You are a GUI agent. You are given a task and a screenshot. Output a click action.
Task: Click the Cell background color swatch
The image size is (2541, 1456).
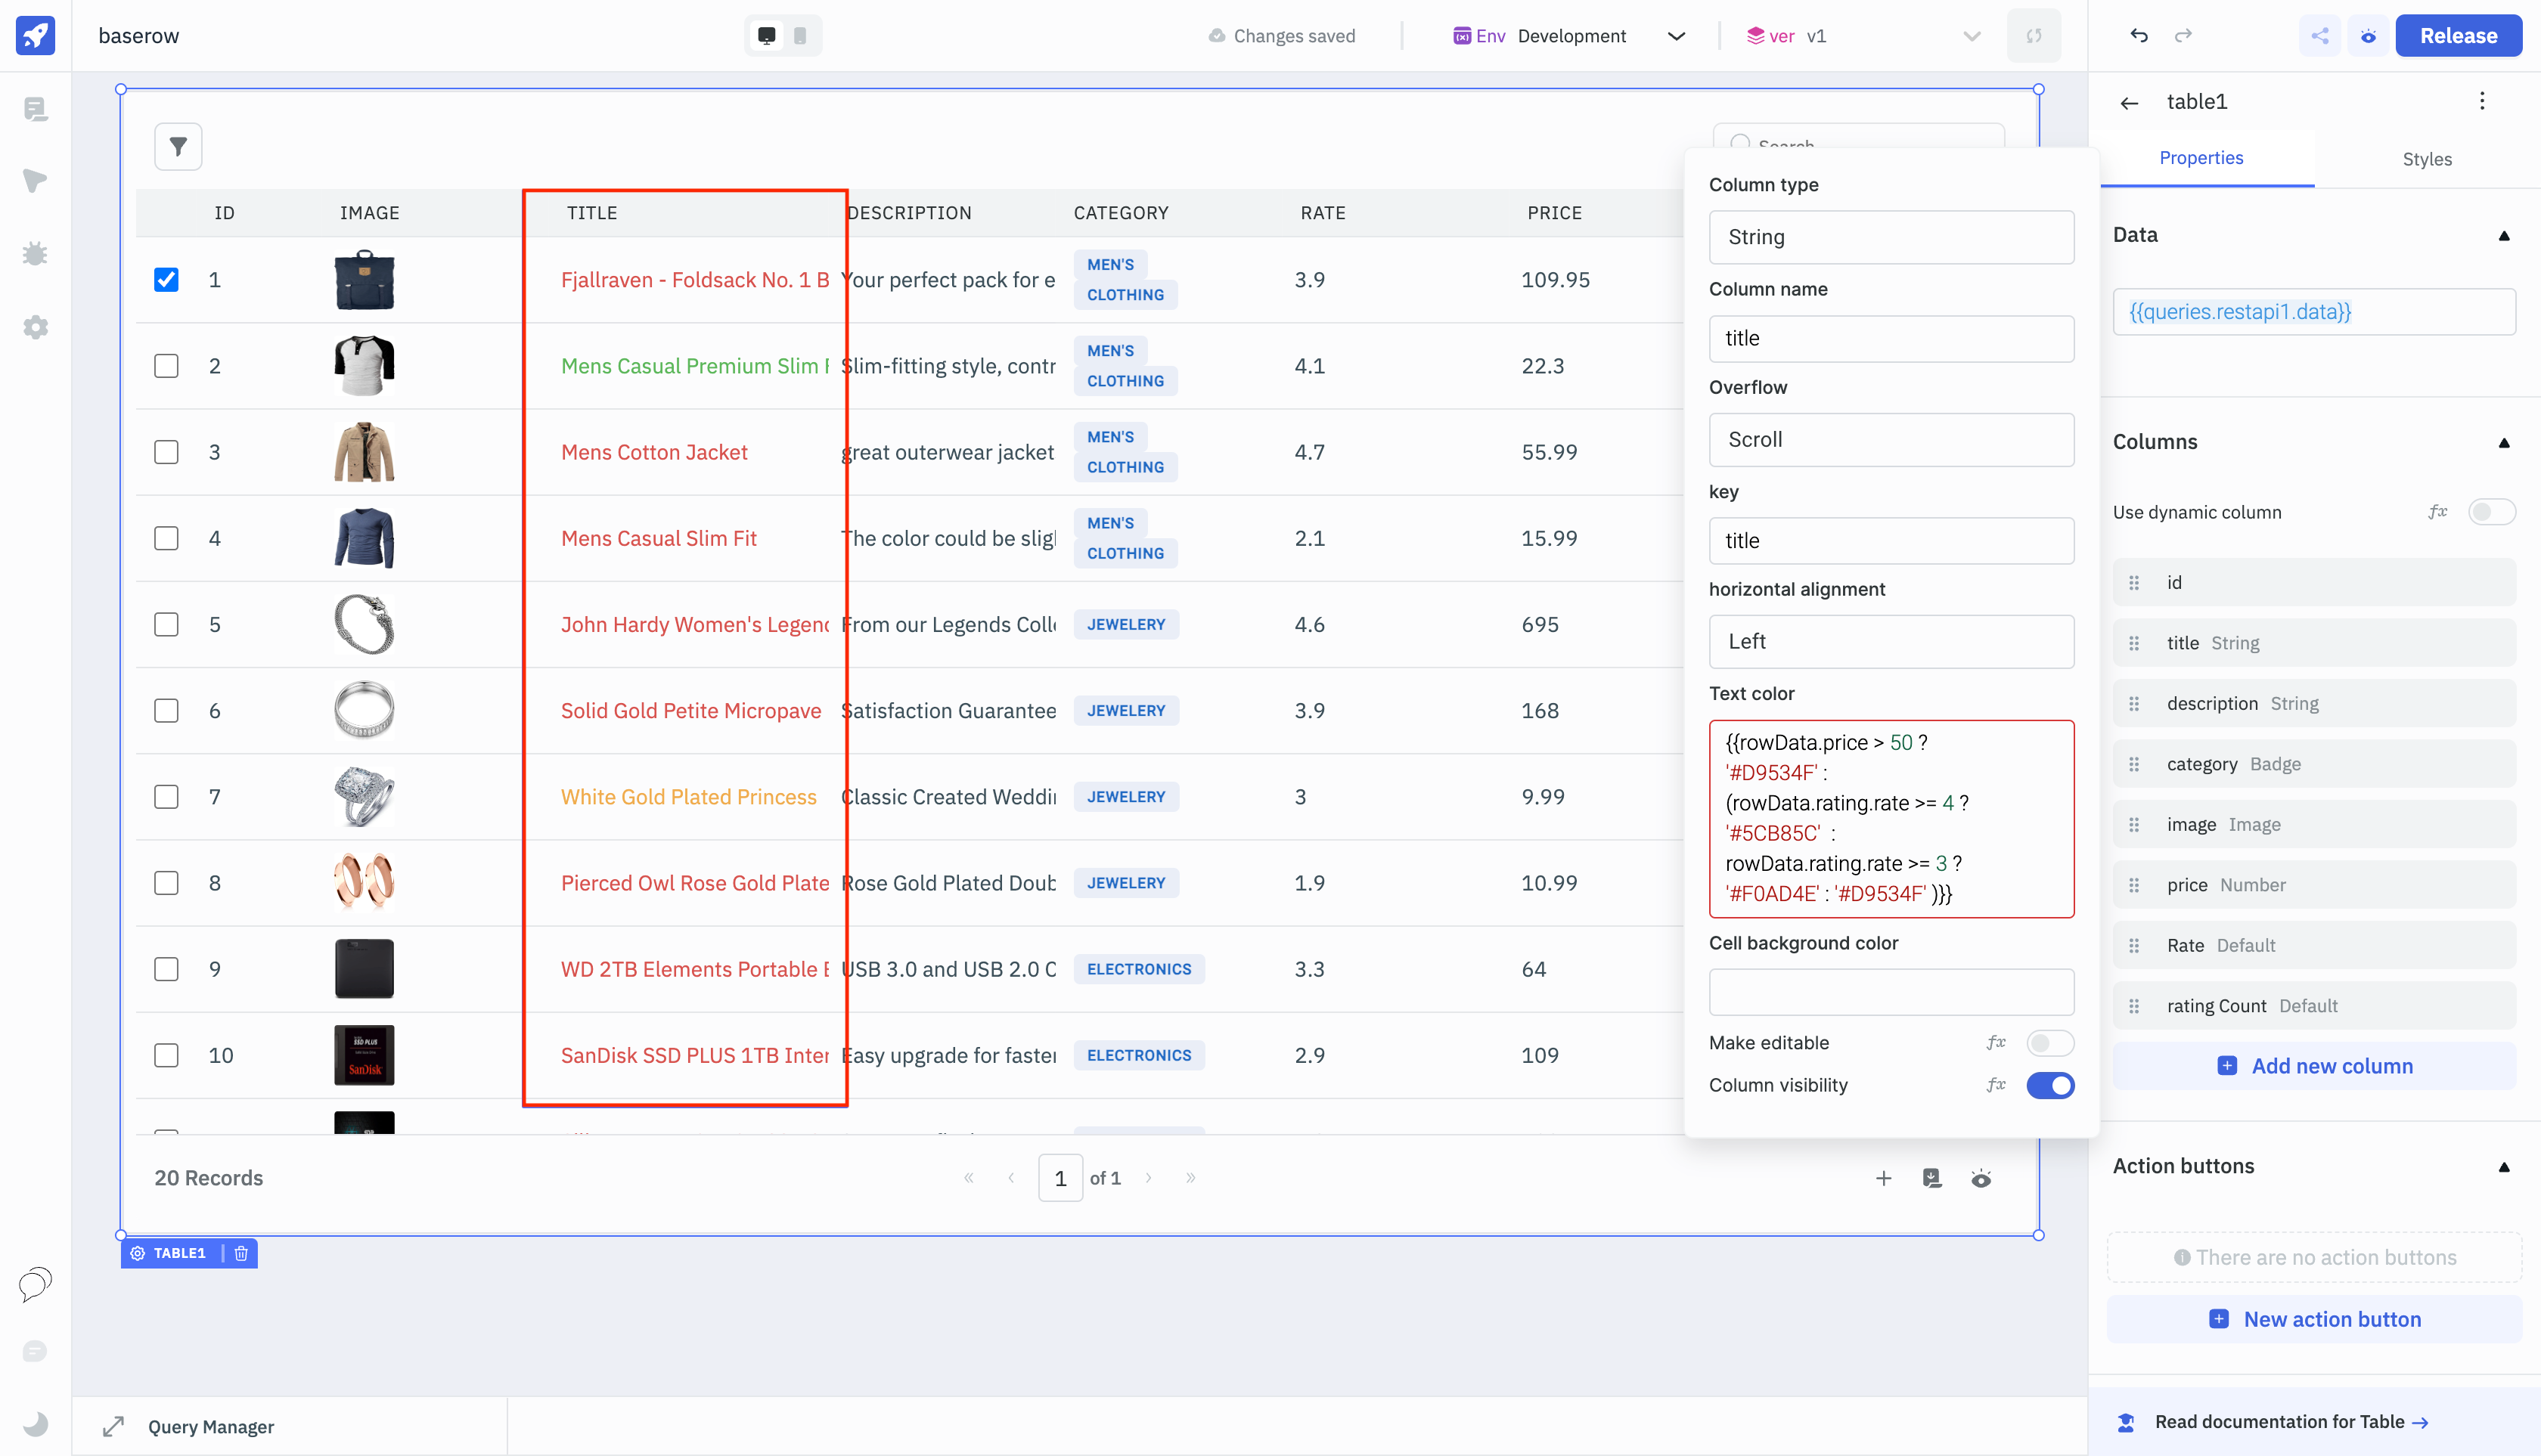tap(1892, 992)
